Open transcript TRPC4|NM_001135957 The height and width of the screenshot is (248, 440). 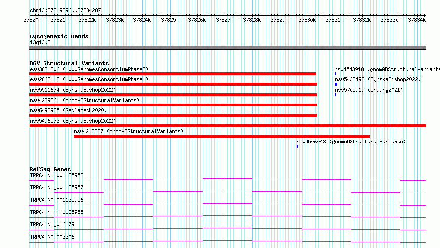click(56, 187)
